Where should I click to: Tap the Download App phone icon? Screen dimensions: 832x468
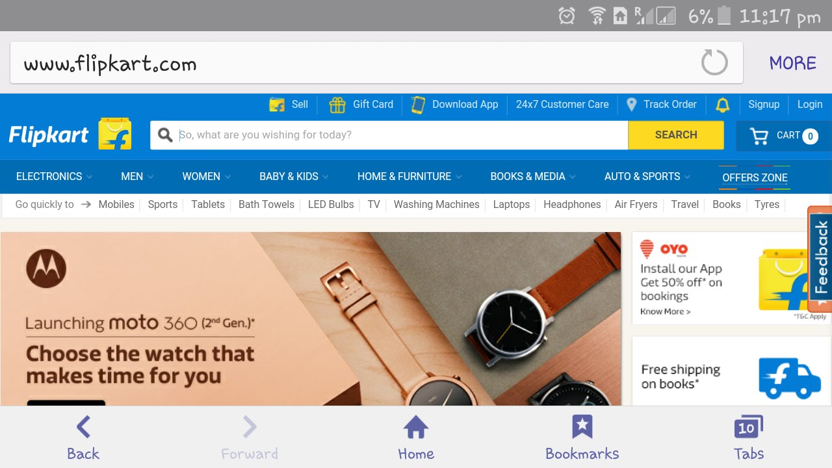[x=418, y=105]
